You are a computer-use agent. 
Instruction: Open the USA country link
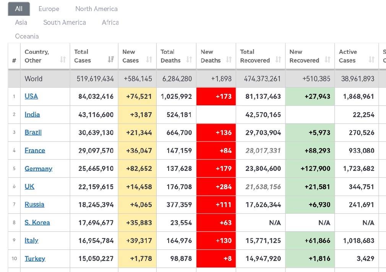click(x=31, y=96)
